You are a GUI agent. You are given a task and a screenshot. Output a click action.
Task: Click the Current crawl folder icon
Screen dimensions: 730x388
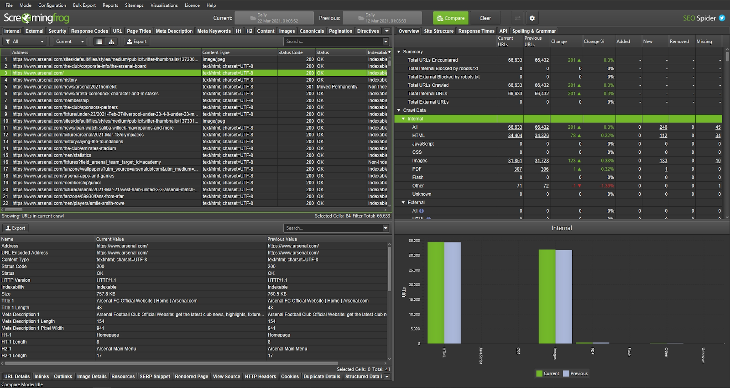tap(253, 18)
